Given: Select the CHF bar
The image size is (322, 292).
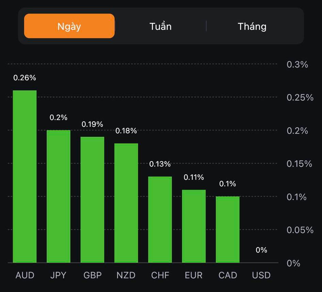Looking at the screenshot, I should [160, 219].
